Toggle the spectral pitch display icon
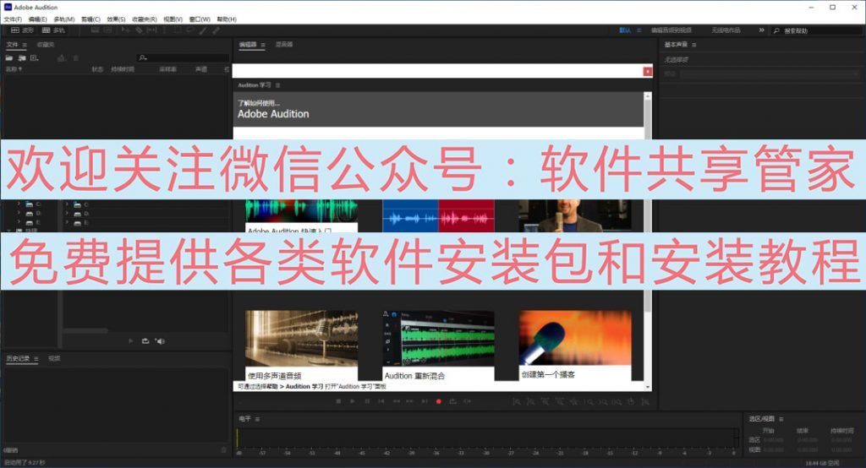This screenshot has height=468, width=866. coord(107,30)
